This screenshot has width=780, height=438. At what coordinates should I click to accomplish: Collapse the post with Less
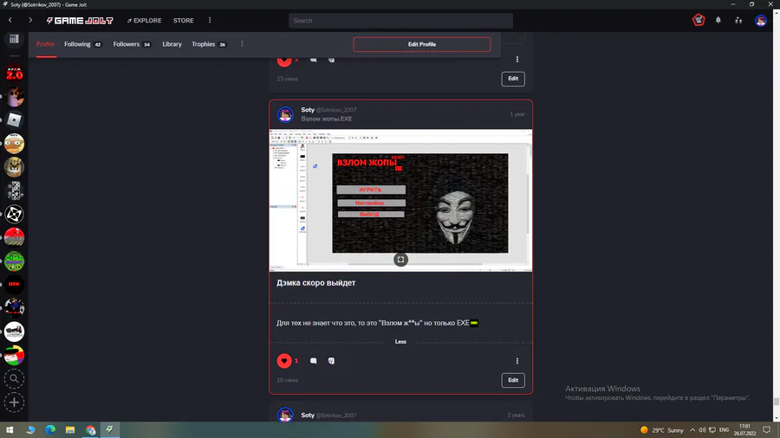pos(400,342)
